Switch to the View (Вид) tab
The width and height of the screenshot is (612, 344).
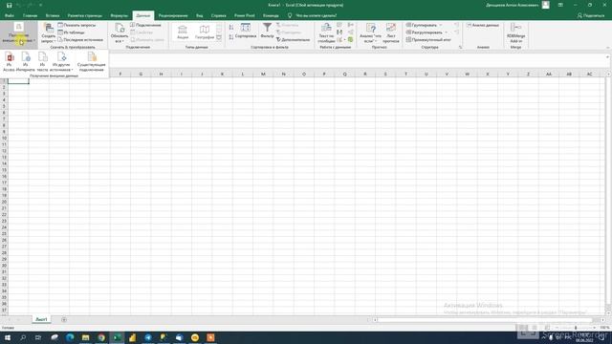(200, 15)
